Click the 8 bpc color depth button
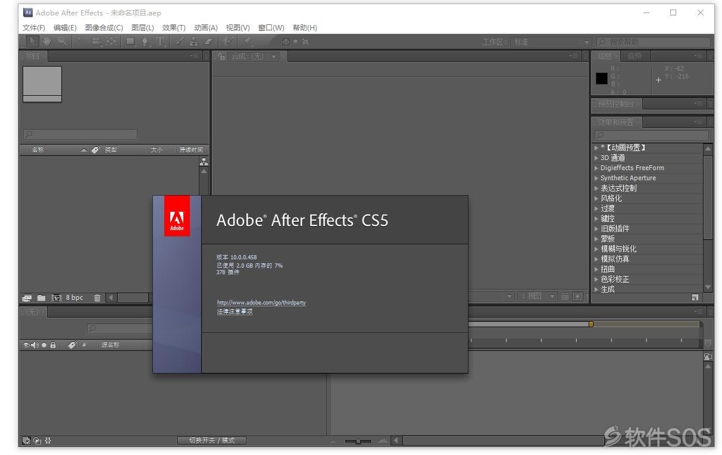Viewport: 722px width, 455px height. coord(74,298)
